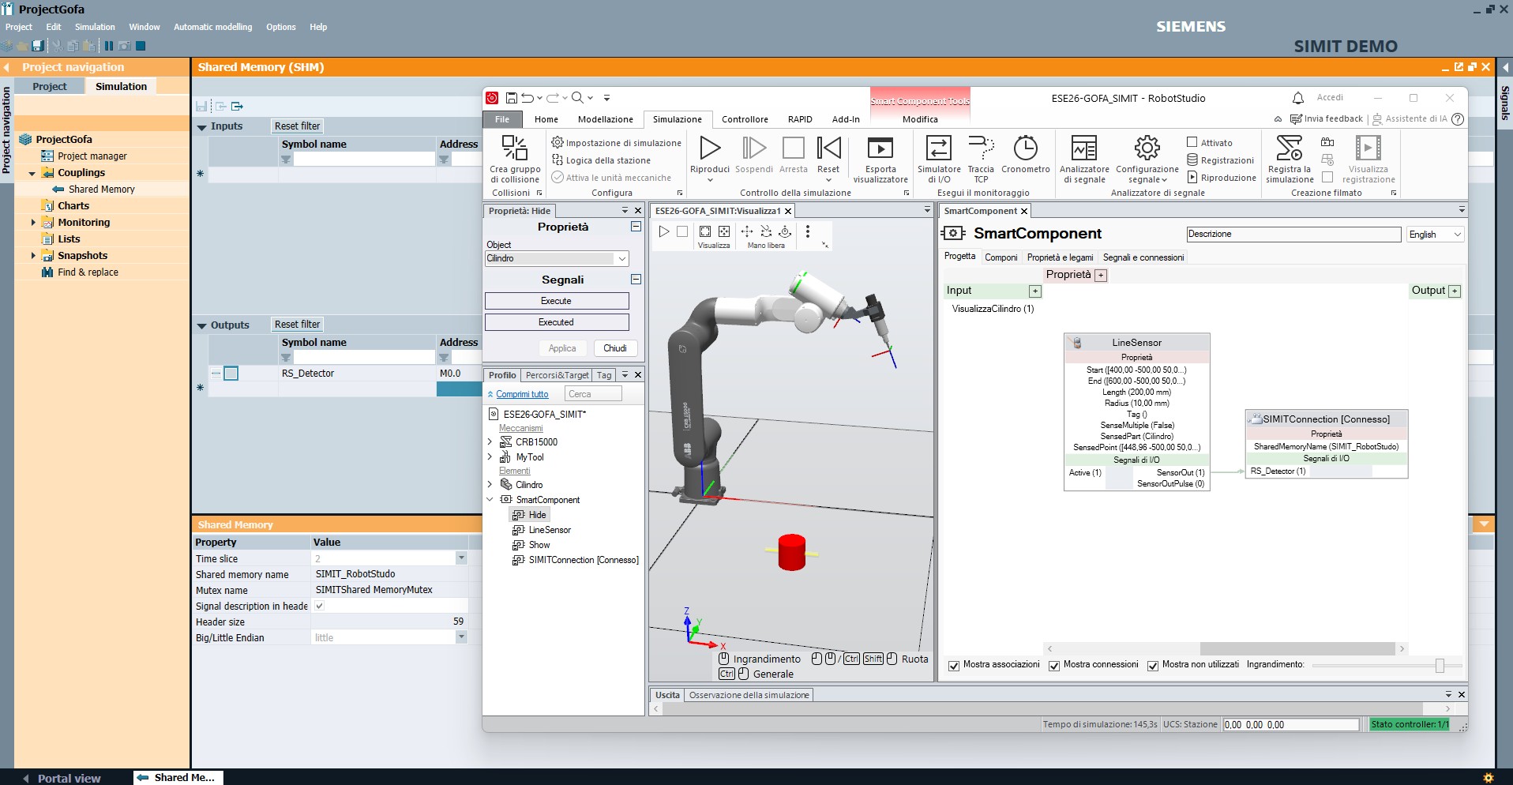Click the Reset simulation icon
The image size is (1513, 785).
tap(828, 148)
